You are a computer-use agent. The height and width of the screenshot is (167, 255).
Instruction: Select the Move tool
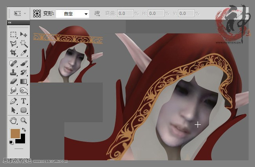coord(24,34)
